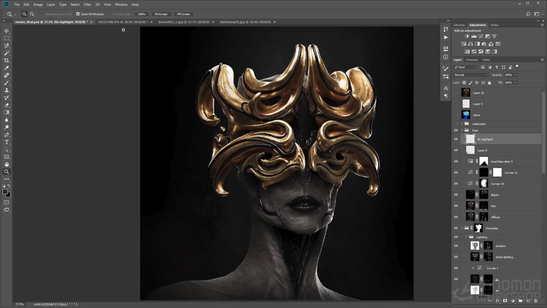Screen dimensions: 547x308
Task: Hide the Layer 8 layer
Action: pos(456,150)
